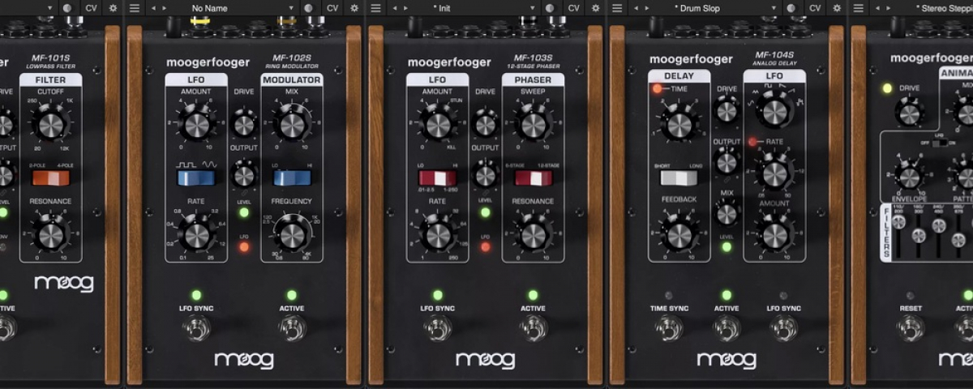Click the MIX knob on the MF-104S delay
The image size is (973, 389).
(x=727, y=214)
